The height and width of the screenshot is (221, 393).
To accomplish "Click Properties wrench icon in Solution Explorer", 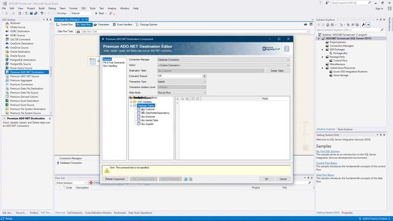I will point(363,25).
